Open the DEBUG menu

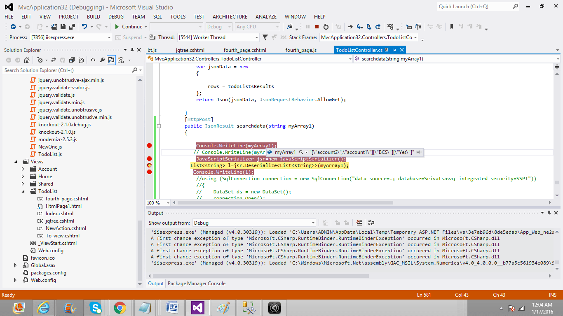click(x=116, y=17)
